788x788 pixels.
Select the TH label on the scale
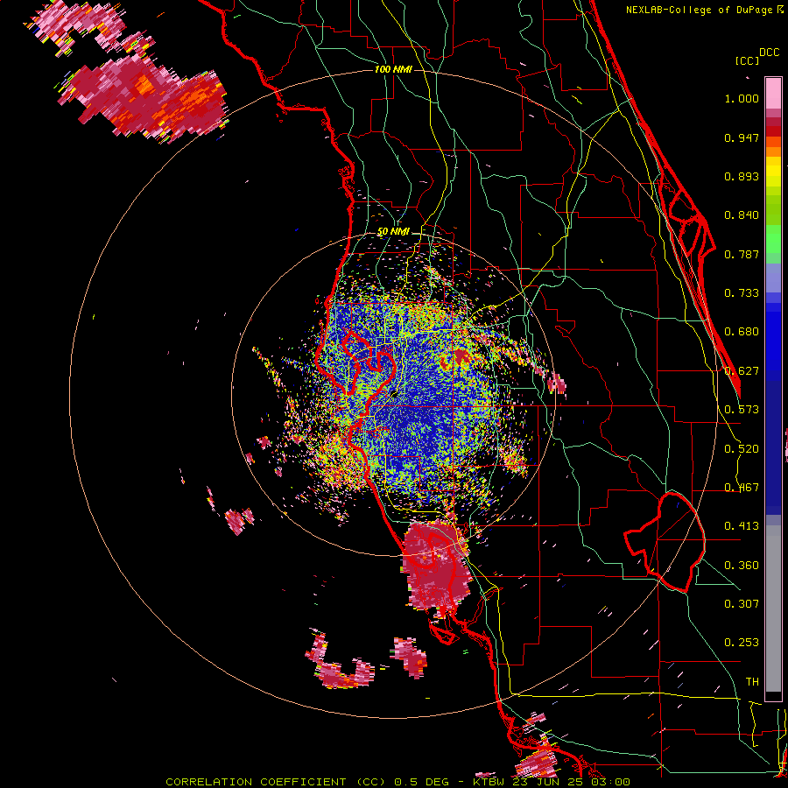[x=752, y=681]
